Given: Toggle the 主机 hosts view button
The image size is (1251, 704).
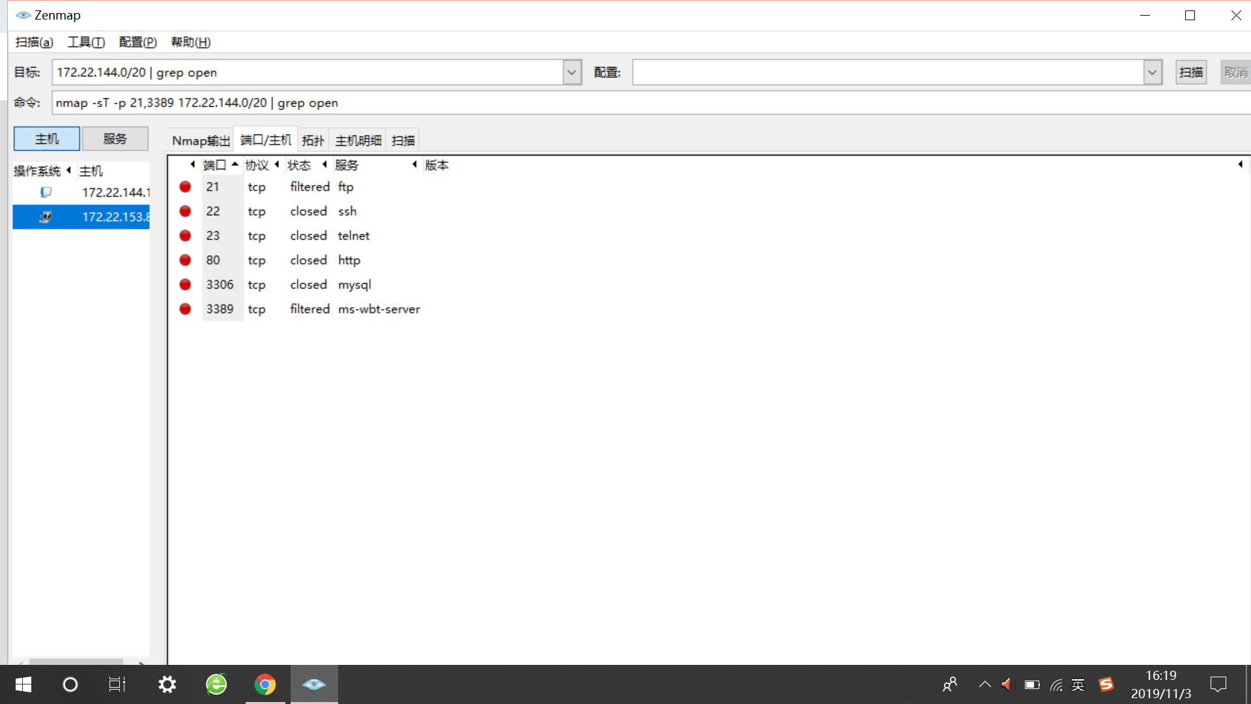Looking at the screenshot, I should [x=47, y=139].
